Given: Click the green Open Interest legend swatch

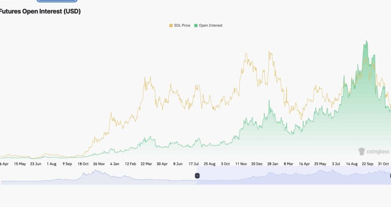Looking at the screenshot, I should tap(196, 25).
